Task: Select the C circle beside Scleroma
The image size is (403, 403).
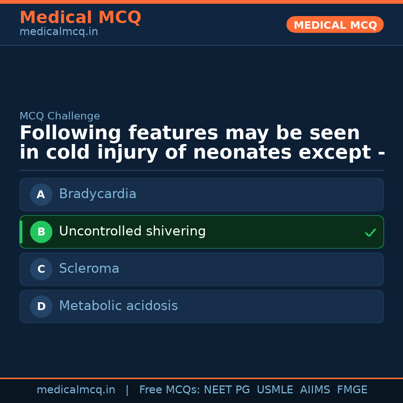Action: 41,269
